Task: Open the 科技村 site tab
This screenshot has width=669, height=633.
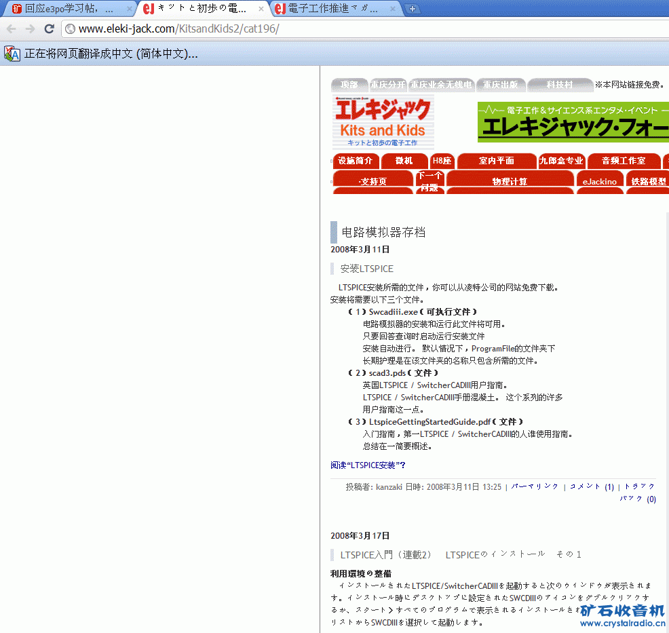Action: [x=560, y=85]
